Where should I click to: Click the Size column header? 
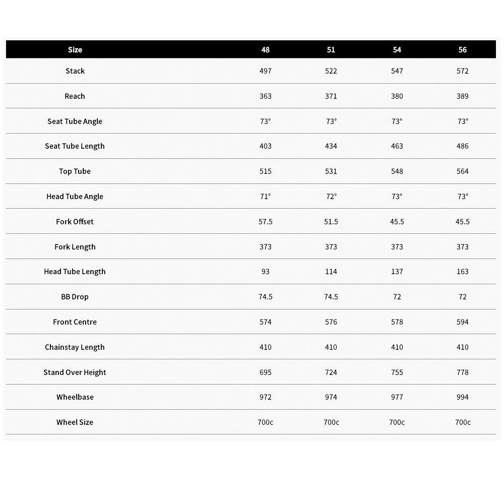pos(75,50)
